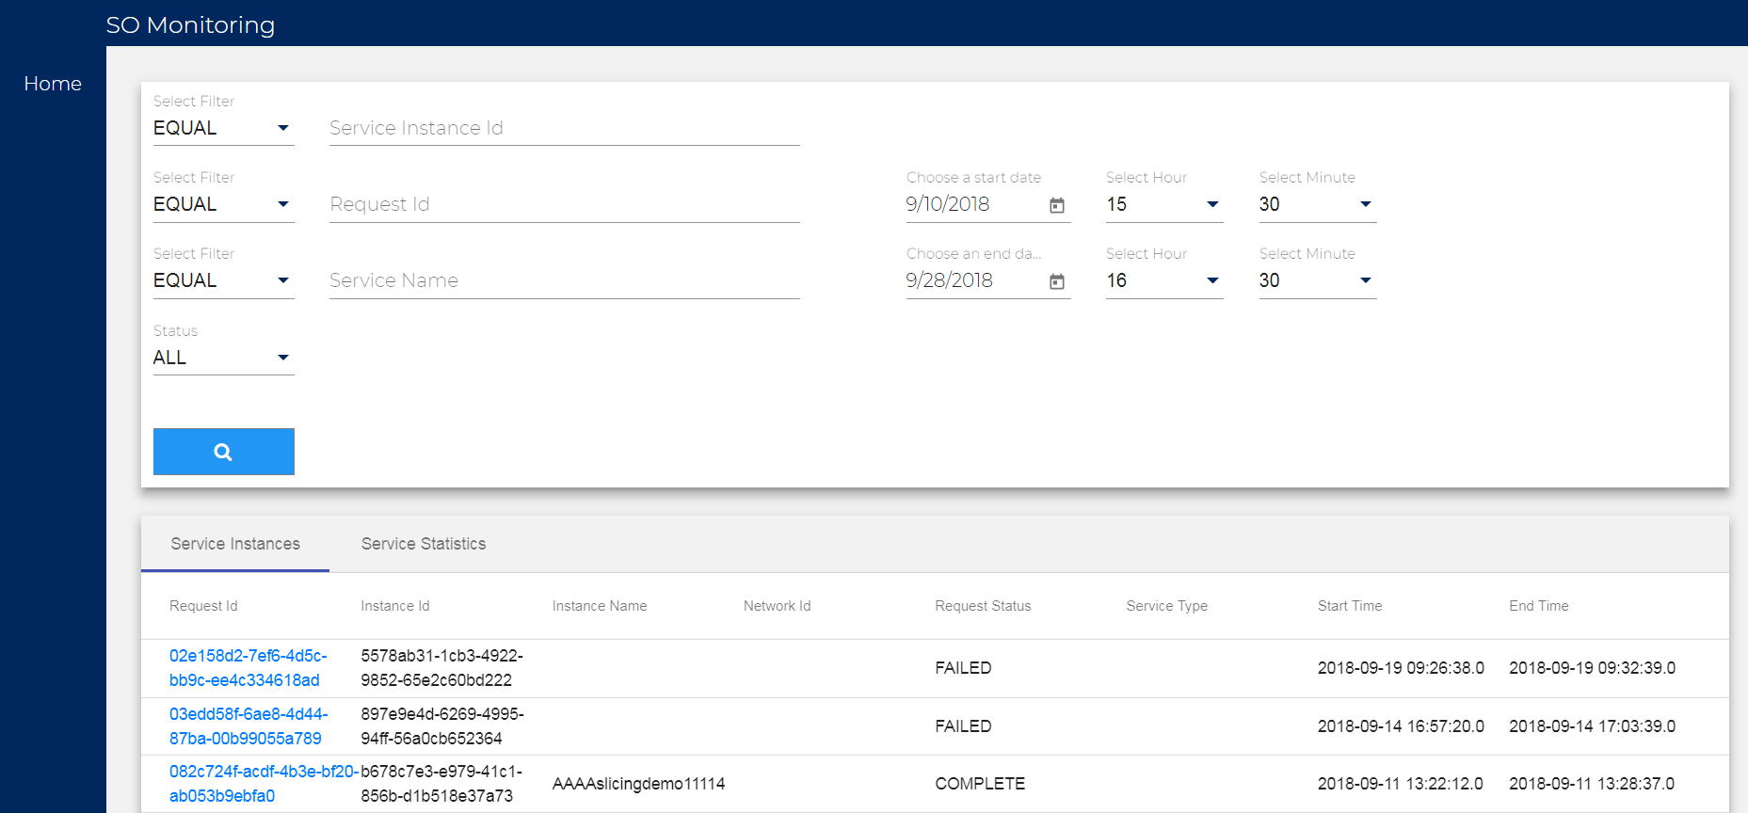Click the SO Monitoring title
The width and height of the screenshot is (1748, 813).
pos(190,24)
